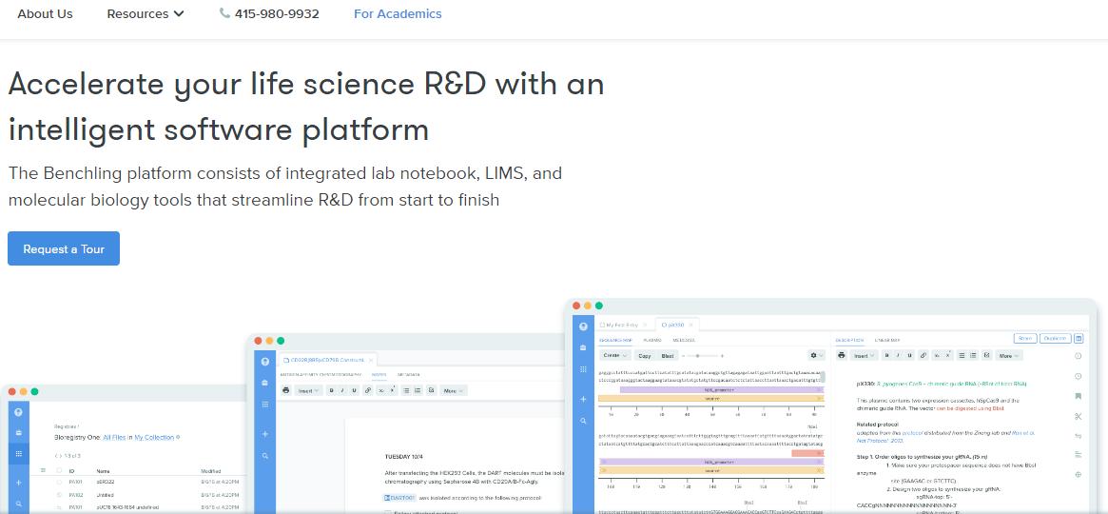Open the gear settings dropdown in sequence window
The image size is (1108, 514).
point(817,356)
